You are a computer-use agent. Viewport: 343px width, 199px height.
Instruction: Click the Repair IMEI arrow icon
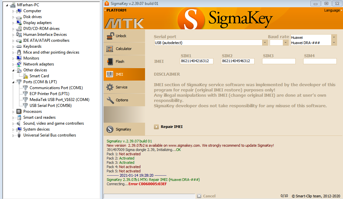point(156,127)
